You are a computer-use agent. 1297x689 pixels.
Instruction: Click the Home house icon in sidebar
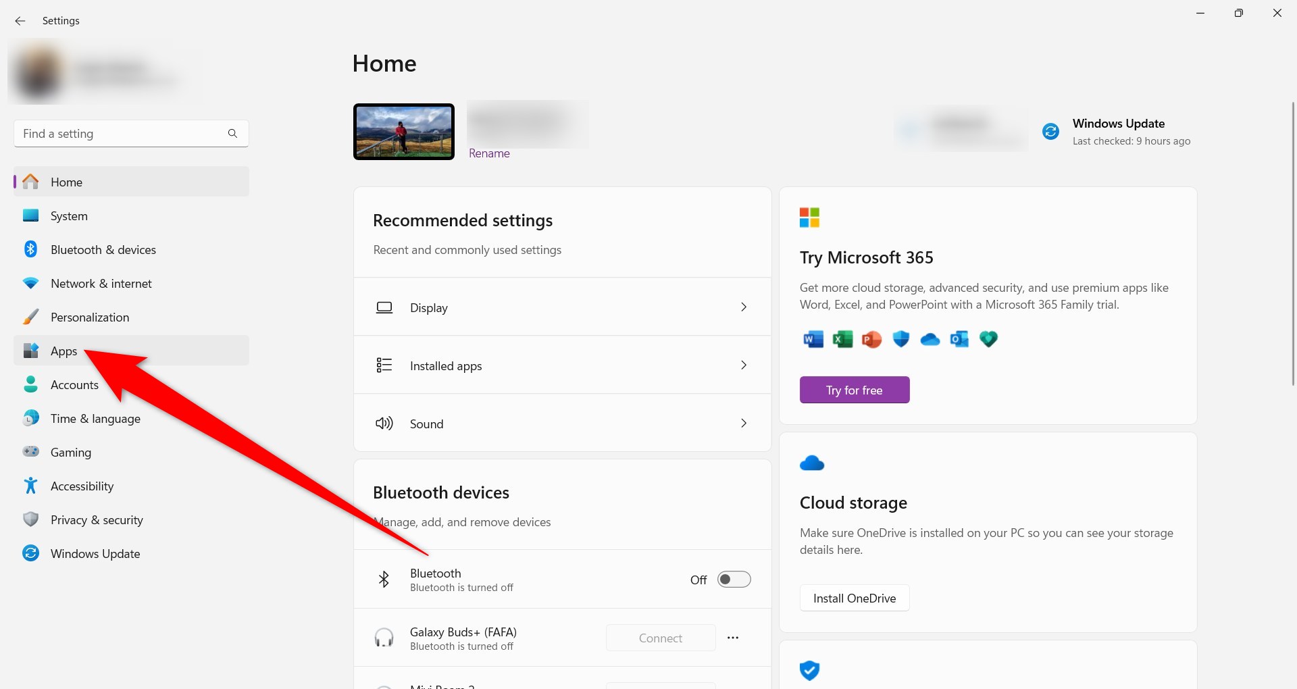click(x=30, y=182)
